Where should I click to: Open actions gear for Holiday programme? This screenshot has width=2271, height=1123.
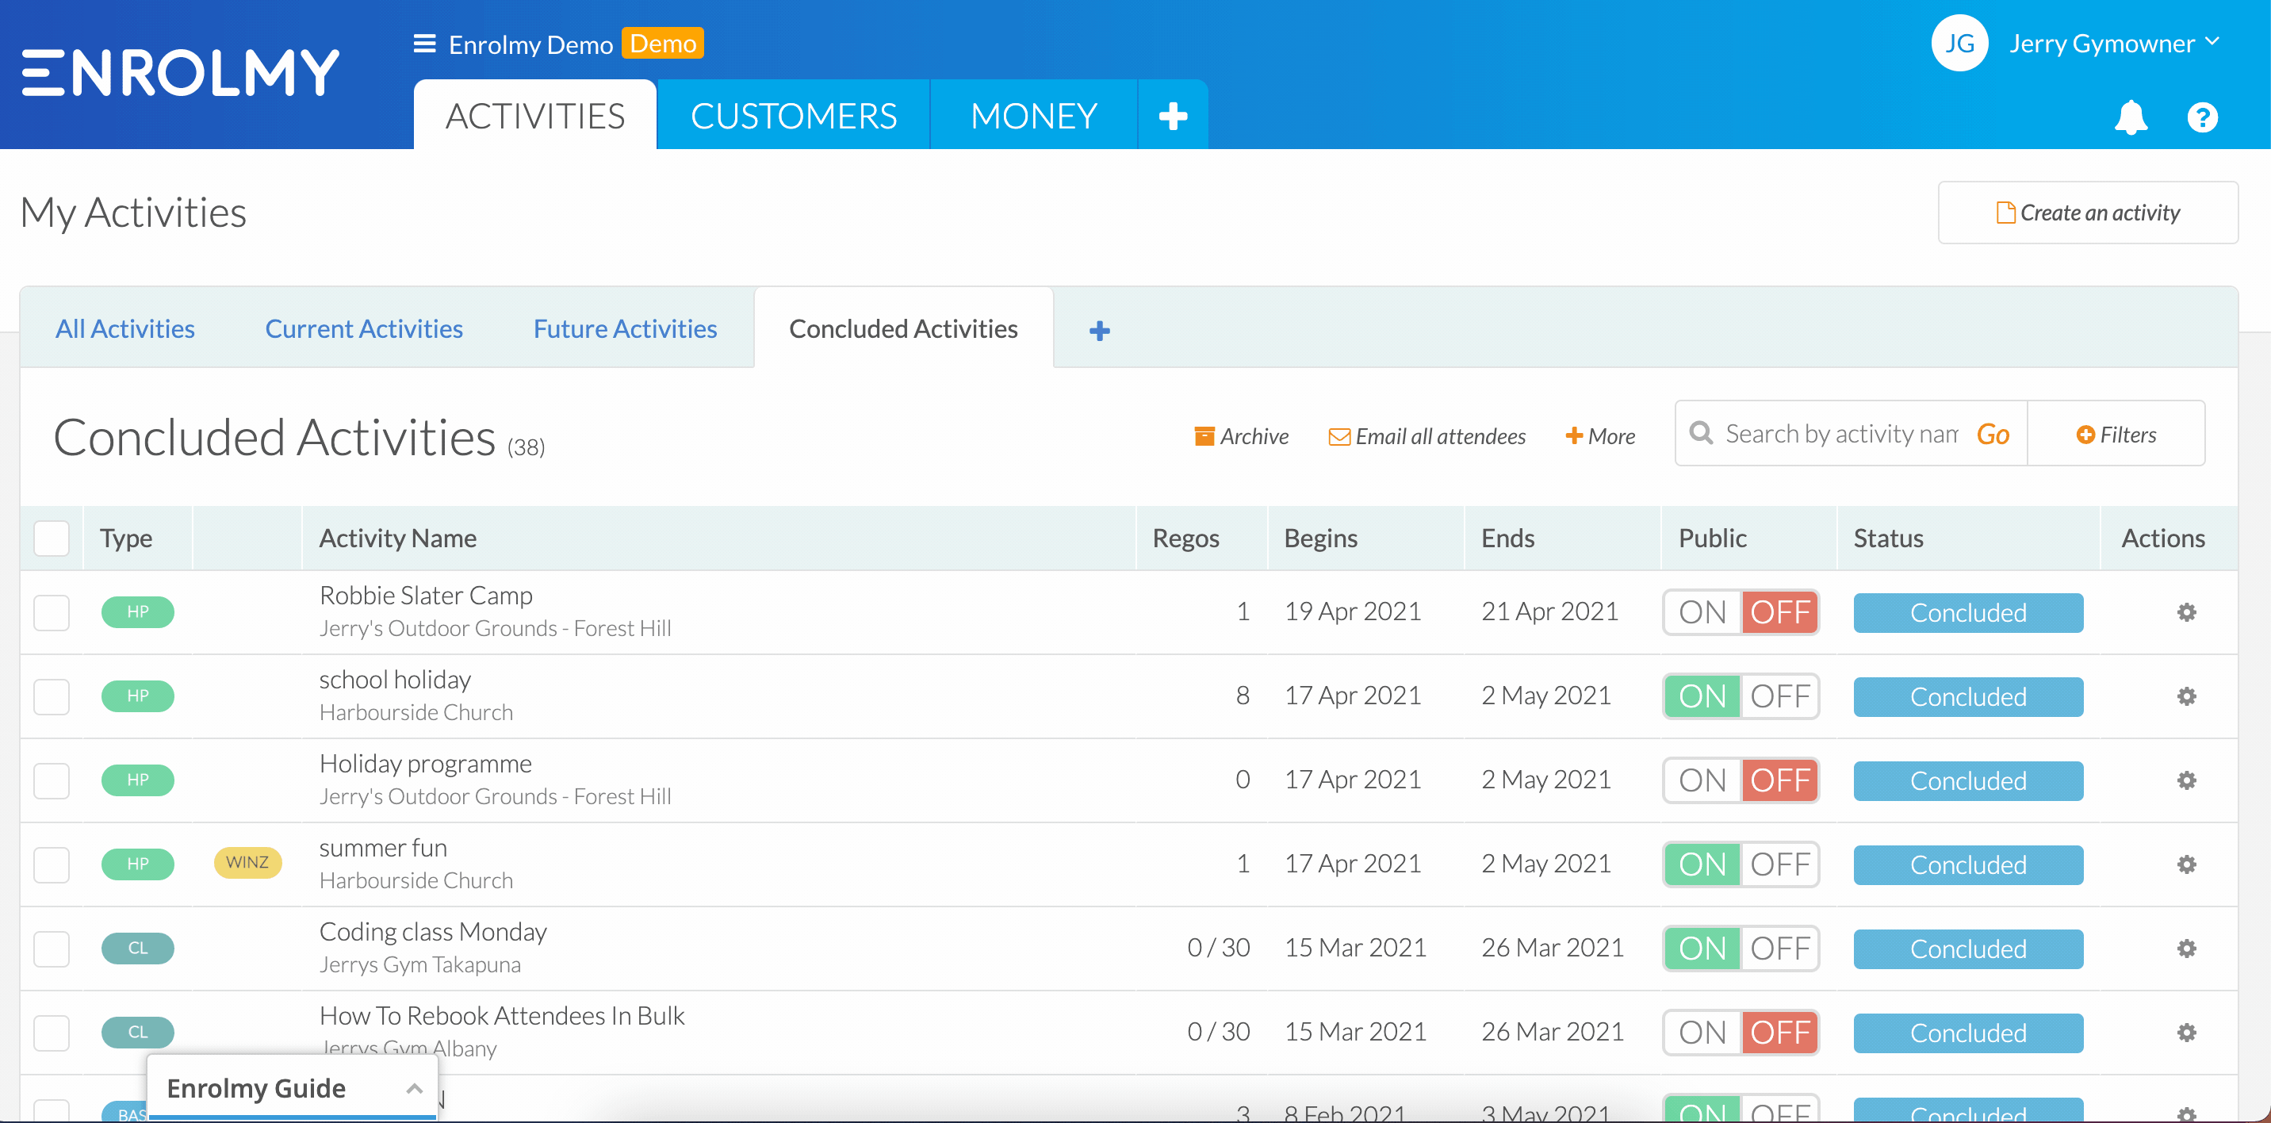tap(2186, 780)
